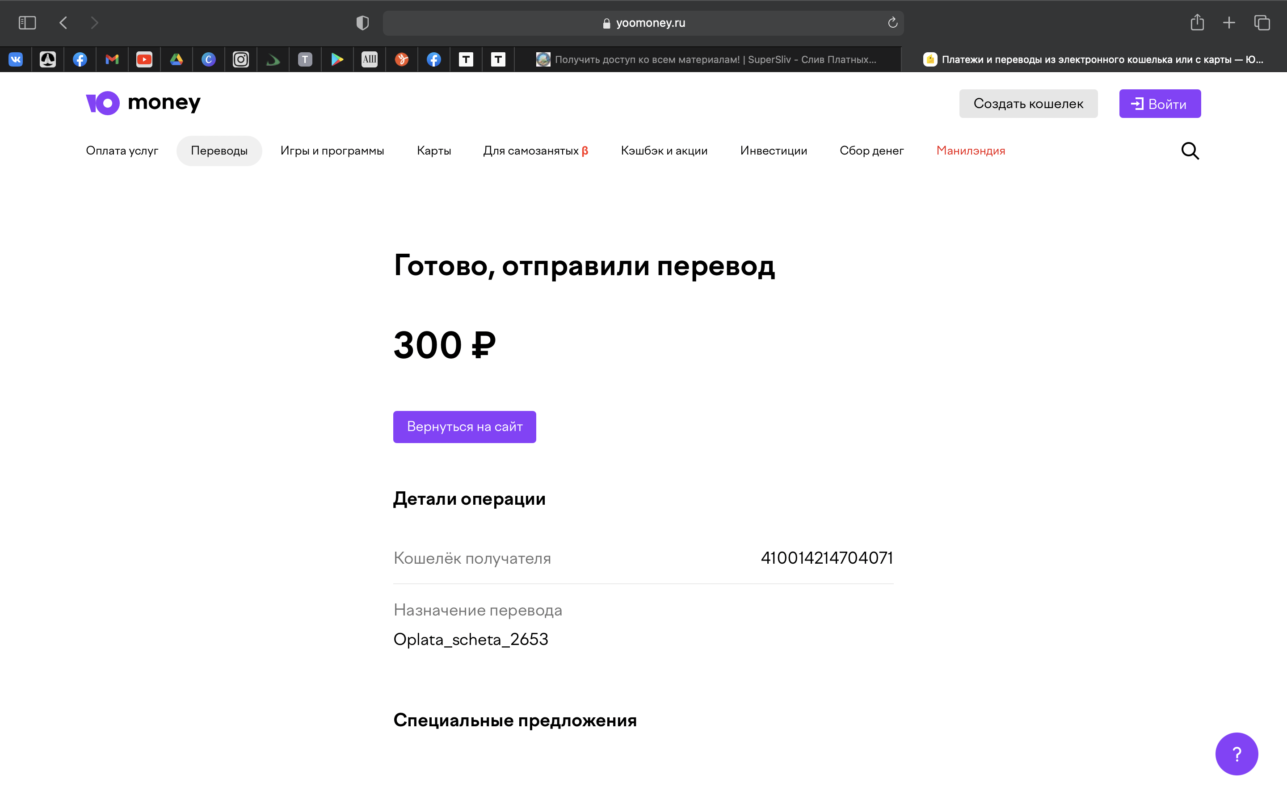Click the YooMoney logo
This screenshot has width=1287, height=804.
pyautogui.click(x=143, y=103)
